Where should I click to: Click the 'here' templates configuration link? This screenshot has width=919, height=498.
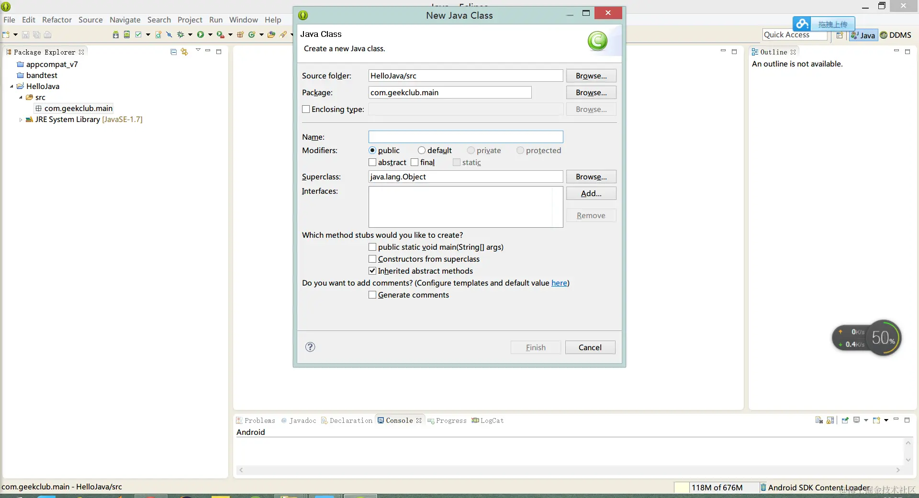[559, 283]
